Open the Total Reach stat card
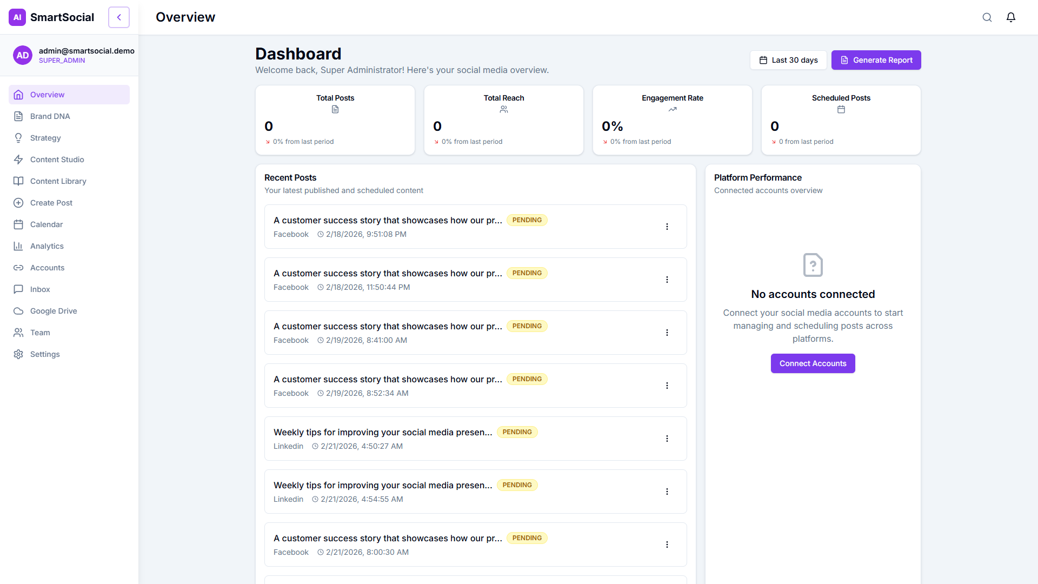This screenshot has height=584, width=1038. [504, 120]
